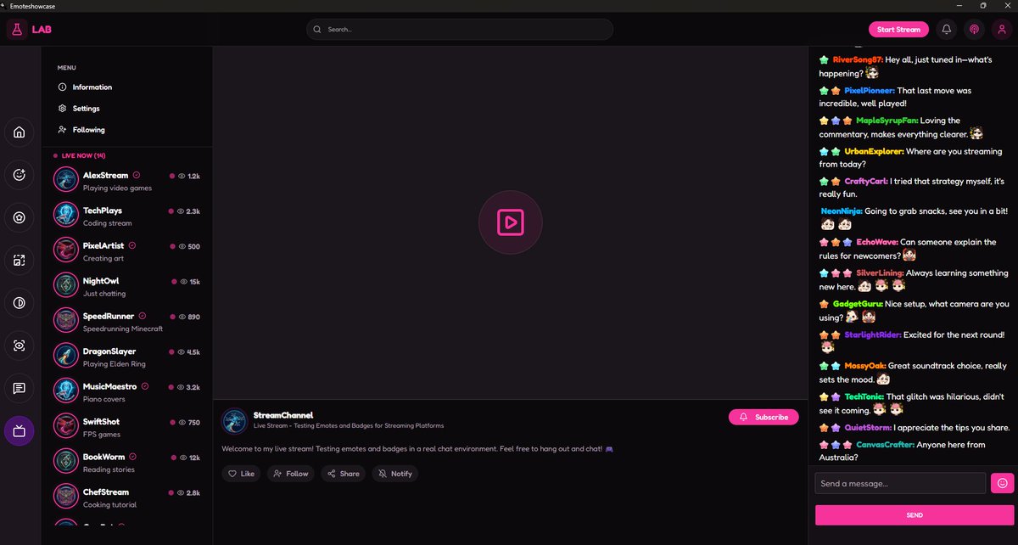Open the image gallery icon in icon rail
Viewport: 1018px width, 545px height.
click(20, 261)
